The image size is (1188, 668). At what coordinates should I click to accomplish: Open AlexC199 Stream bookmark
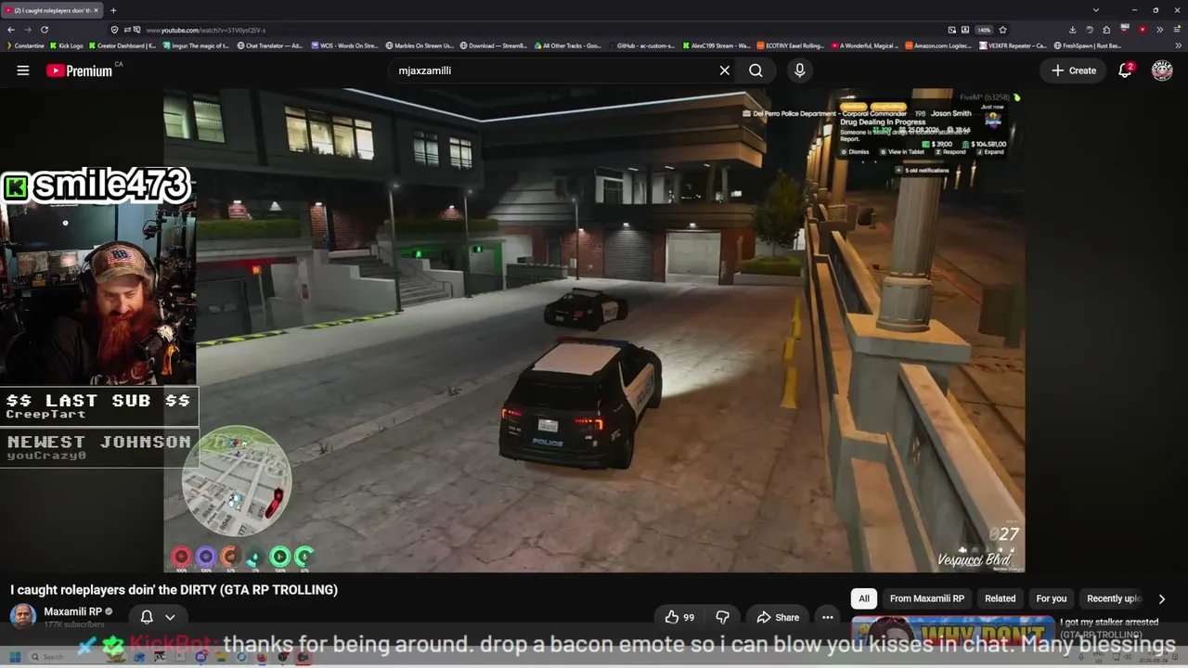(716, 45)
